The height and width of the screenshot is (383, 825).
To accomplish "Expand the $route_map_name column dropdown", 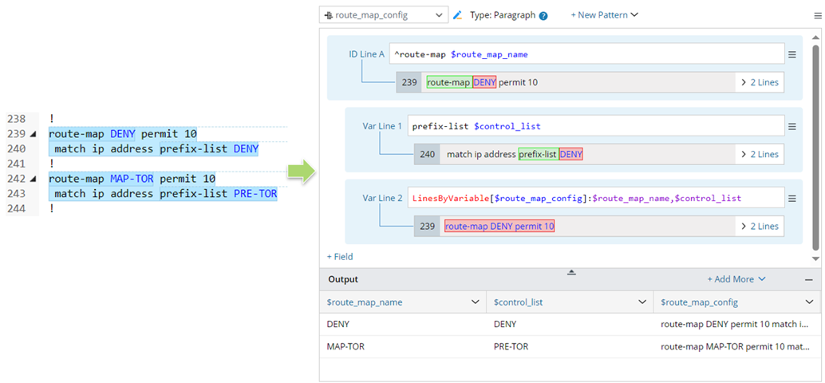I will 476,302.
